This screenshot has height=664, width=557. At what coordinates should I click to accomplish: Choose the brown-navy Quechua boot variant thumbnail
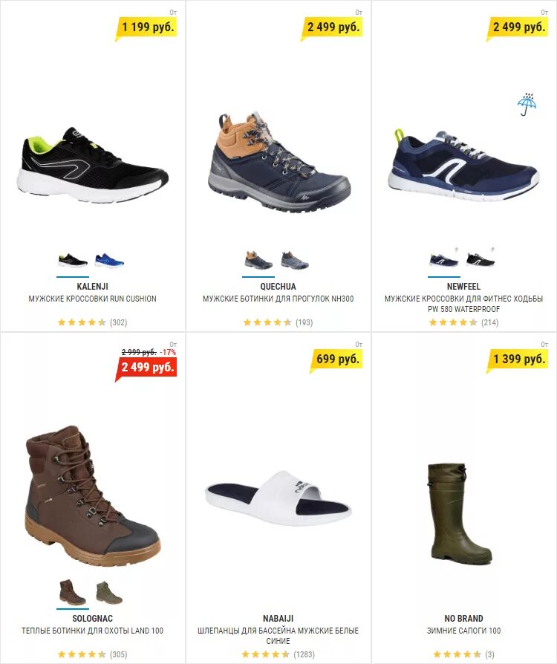point(258,261)
